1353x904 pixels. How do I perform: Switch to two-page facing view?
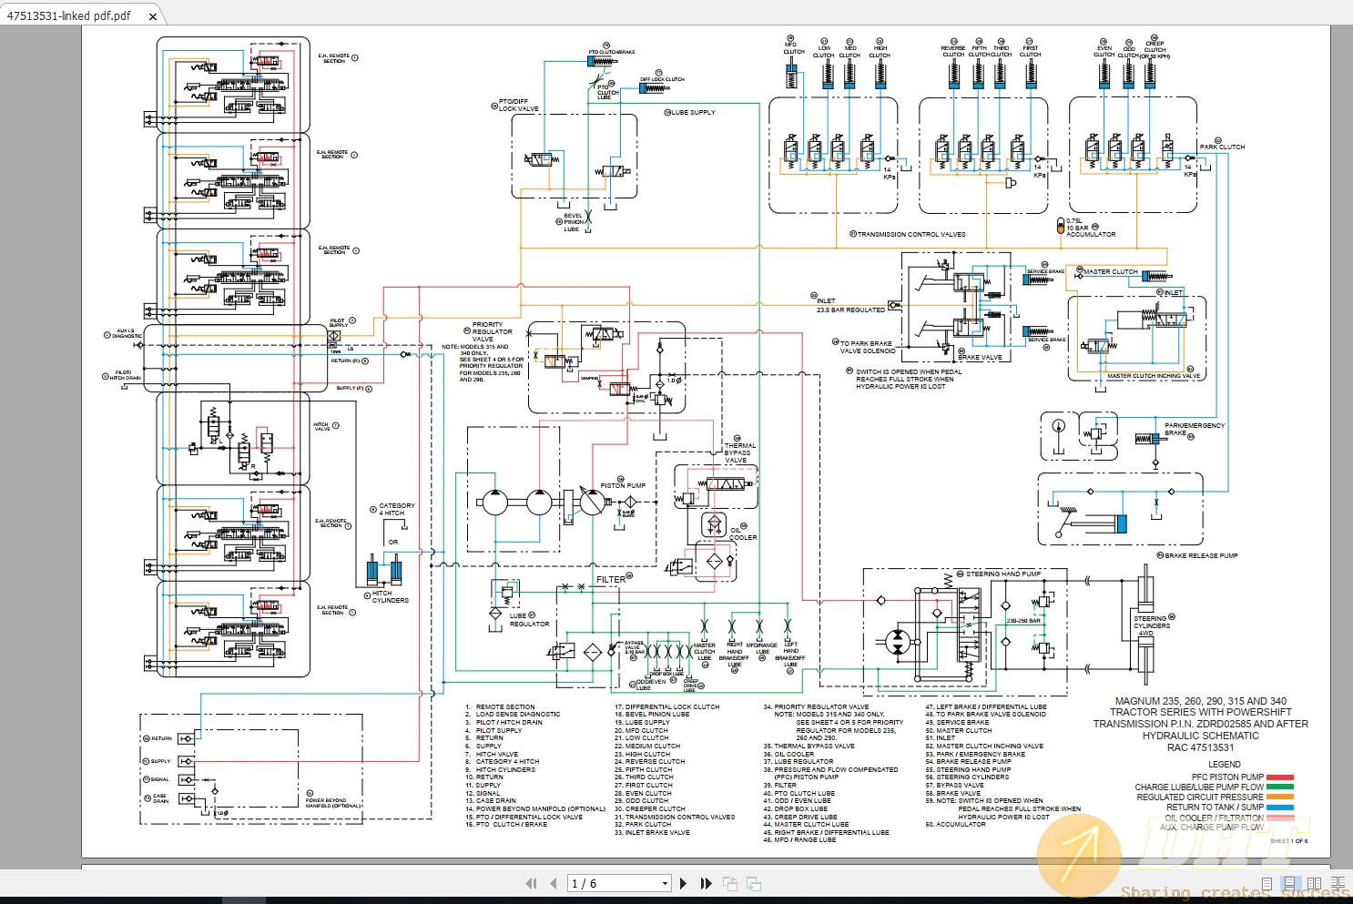[1314, 883]
